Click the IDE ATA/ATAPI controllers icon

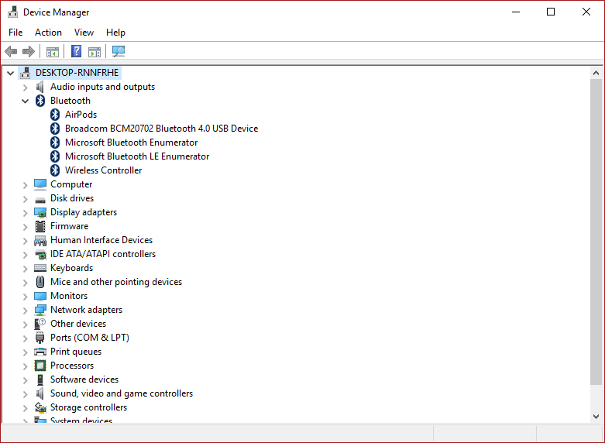[40, 254]
